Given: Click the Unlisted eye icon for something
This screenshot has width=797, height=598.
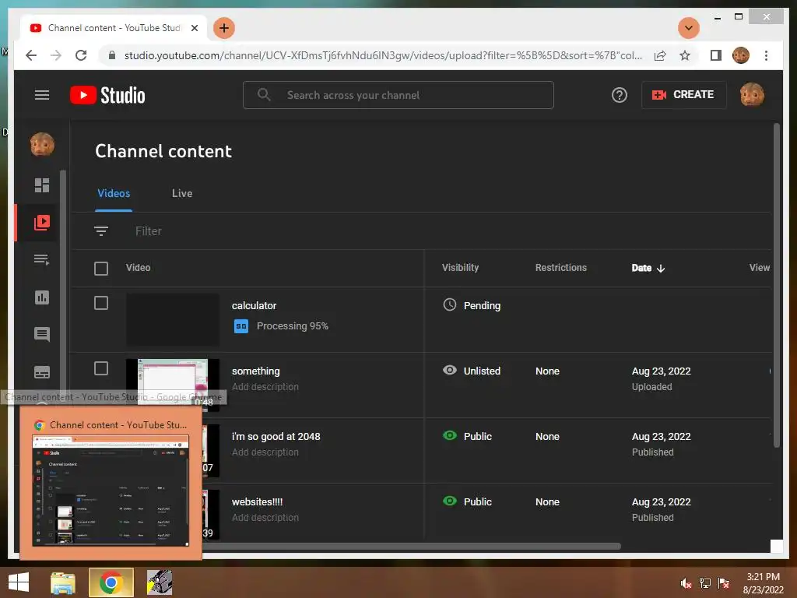Looking at the screenshot, I should coord(450,370).
